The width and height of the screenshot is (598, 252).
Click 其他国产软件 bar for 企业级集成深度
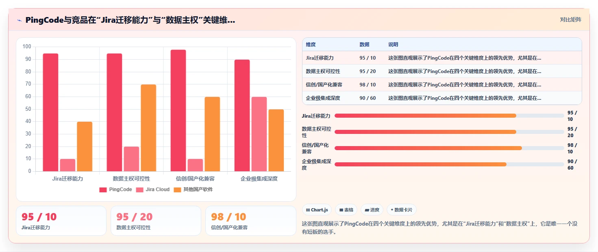click(276, 140)
